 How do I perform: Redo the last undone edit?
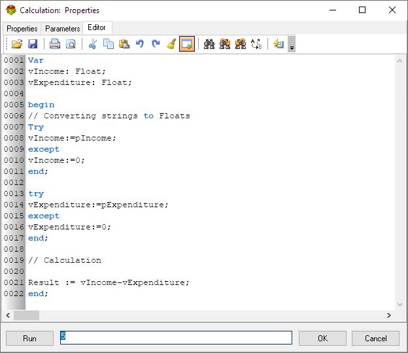156,44
